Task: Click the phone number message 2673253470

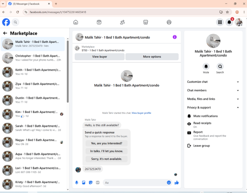Action: pyautogui.click(x=93, y=169)
